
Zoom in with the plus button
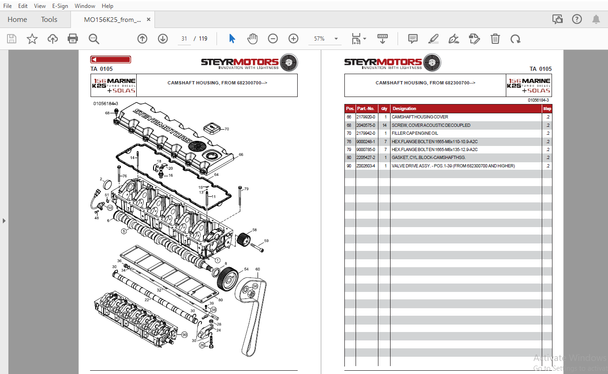294,39
